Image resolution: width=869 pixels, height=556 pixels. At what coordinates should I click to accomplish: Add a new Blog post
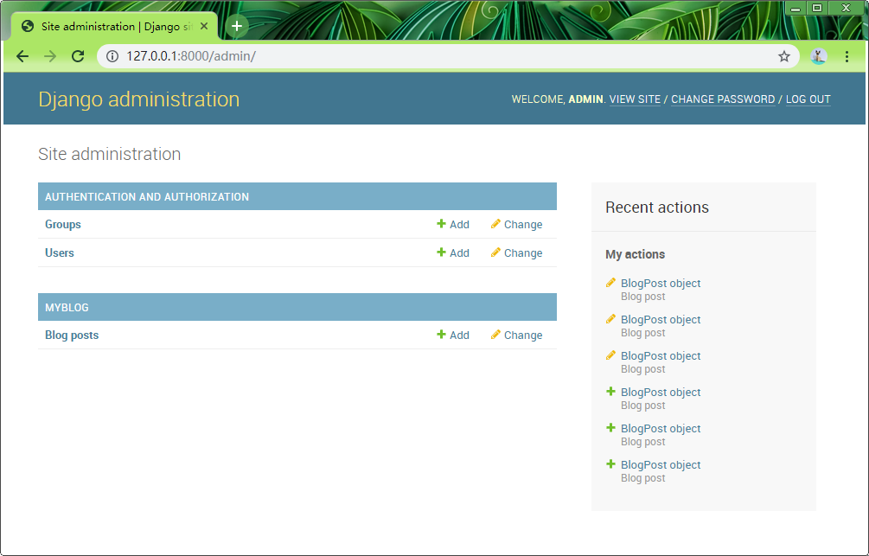(x=453, y=336)
